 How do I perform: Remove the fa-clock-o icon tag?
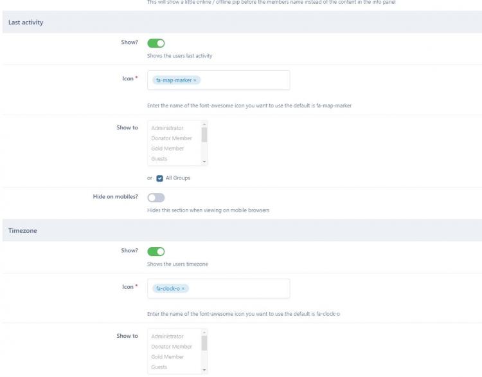183,289
